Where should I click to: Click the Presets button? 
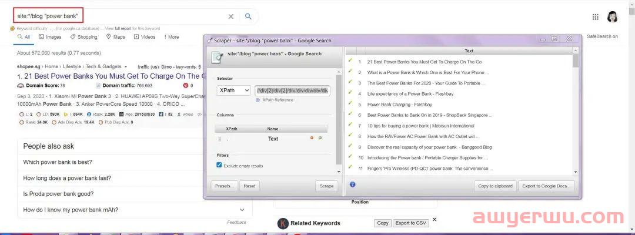pos(224,186)
